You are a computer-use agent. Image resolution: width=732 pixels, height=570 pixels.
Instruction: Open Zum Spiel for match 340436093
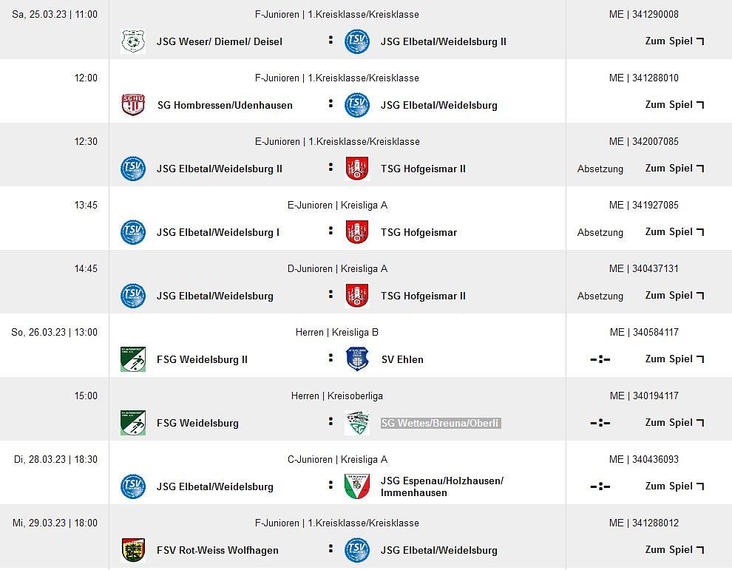pos(674,486)
